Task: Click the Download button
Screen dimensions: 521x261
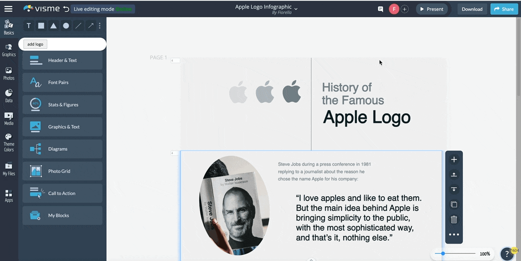Action: coord(472,9)
